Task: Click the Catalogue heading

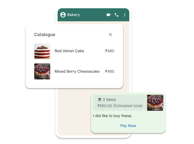Action: (45, 35)
